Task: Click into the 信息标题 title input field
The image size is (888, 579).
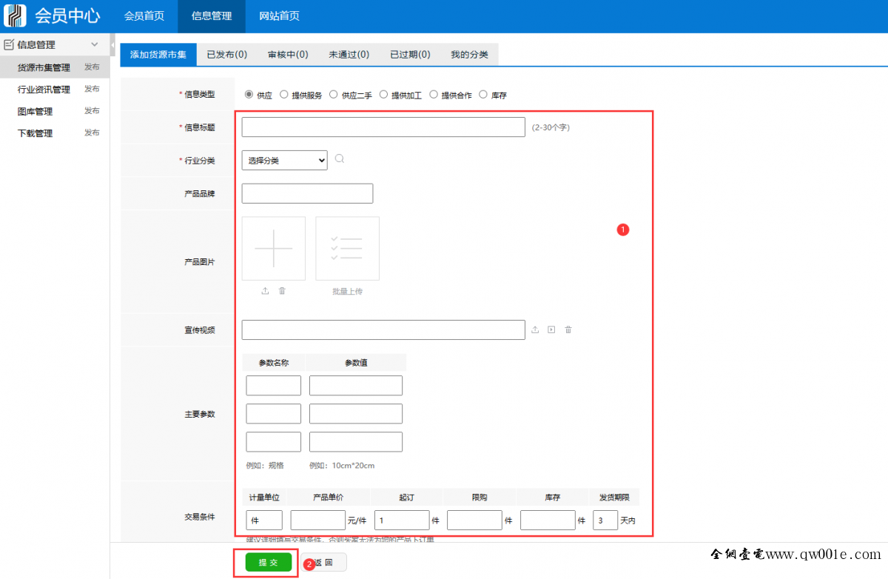Action: (383, 127)
